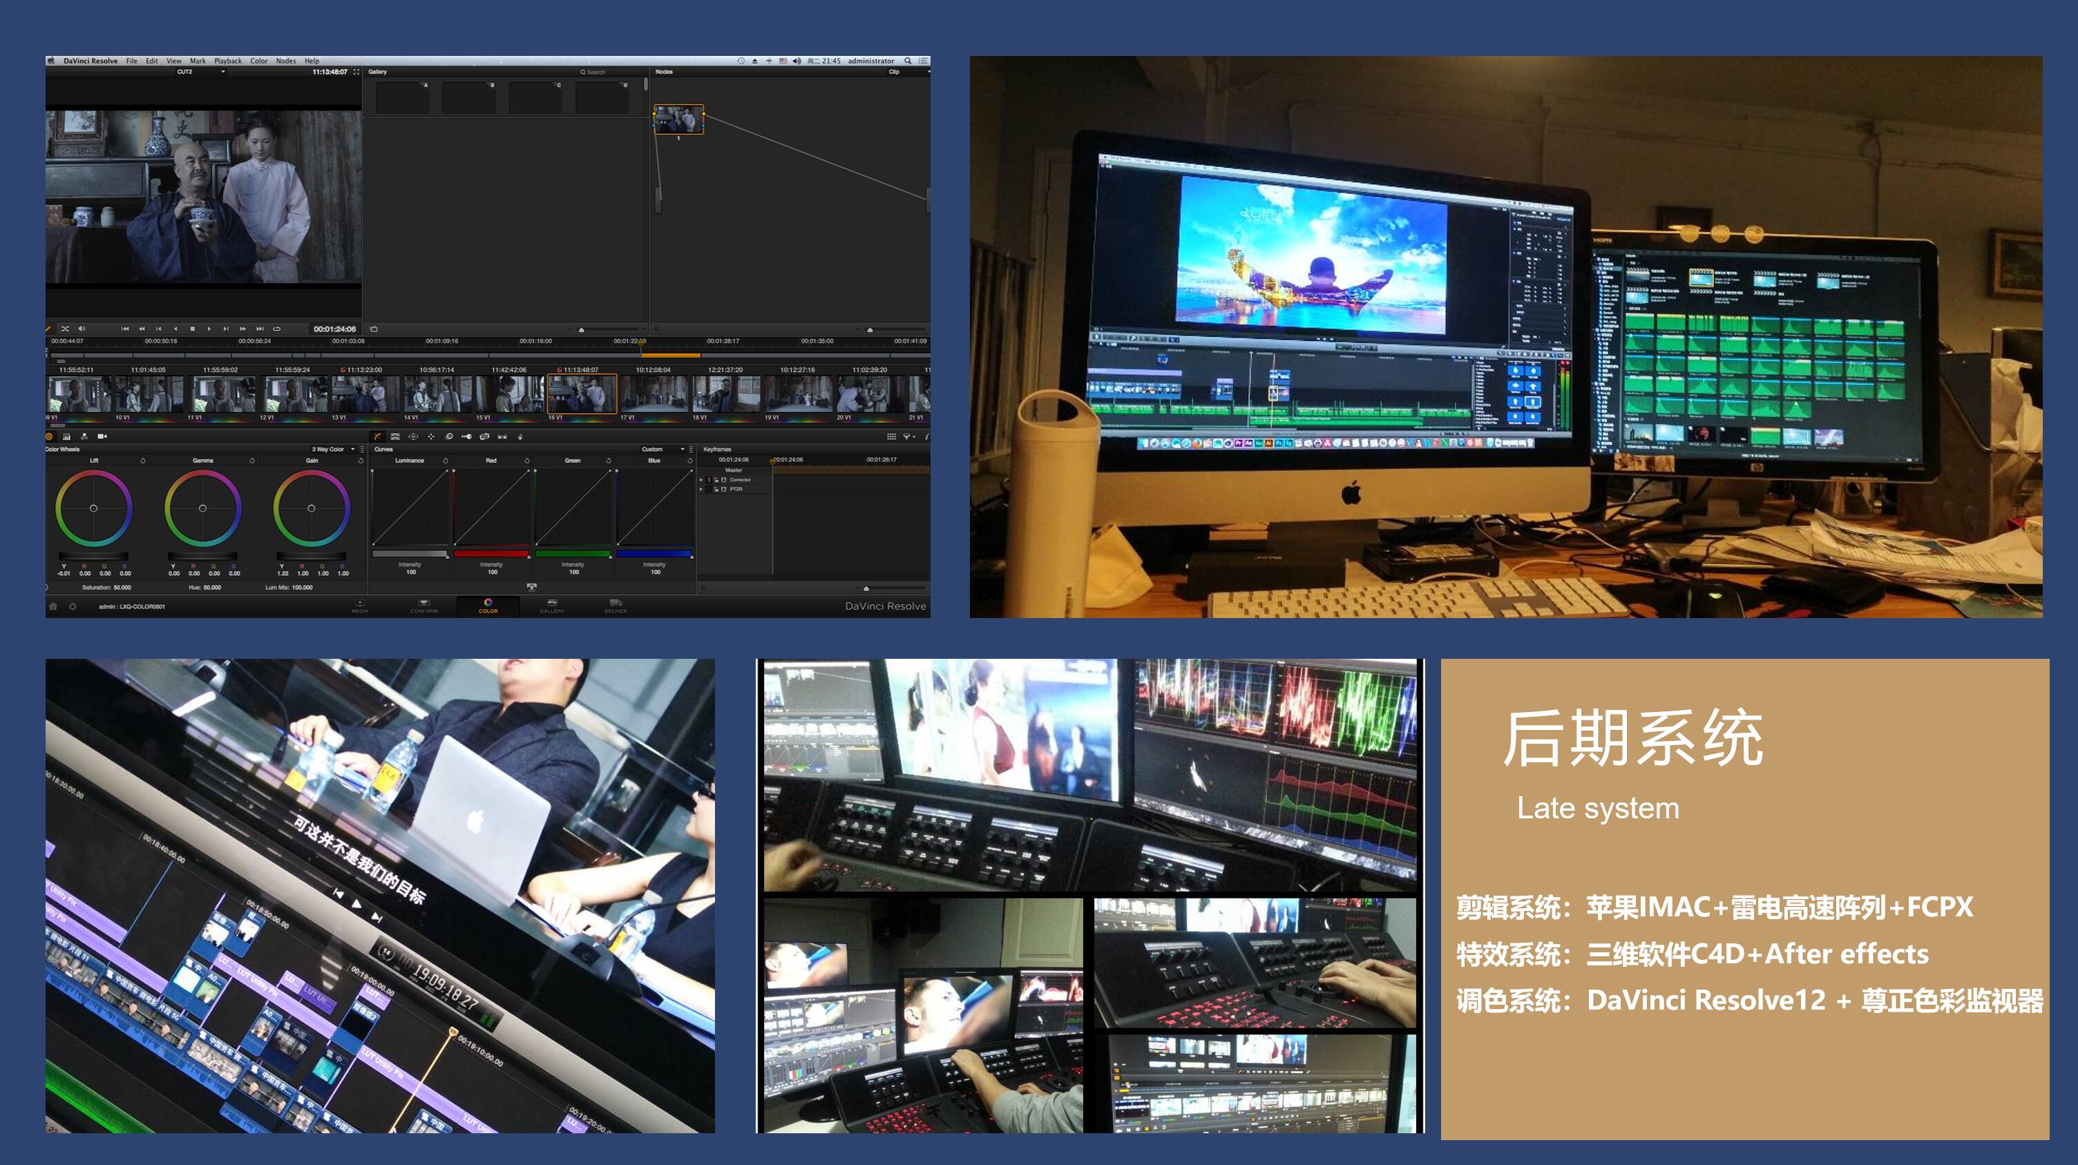Select the Curves palette icon

pos(377,437)
